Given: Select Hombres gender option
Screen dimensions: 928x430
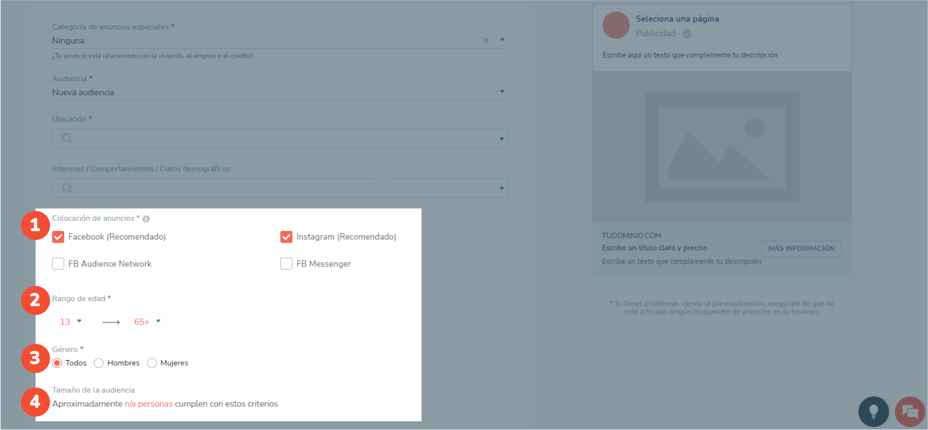Looking at the screenshot, I should point(99,363).
